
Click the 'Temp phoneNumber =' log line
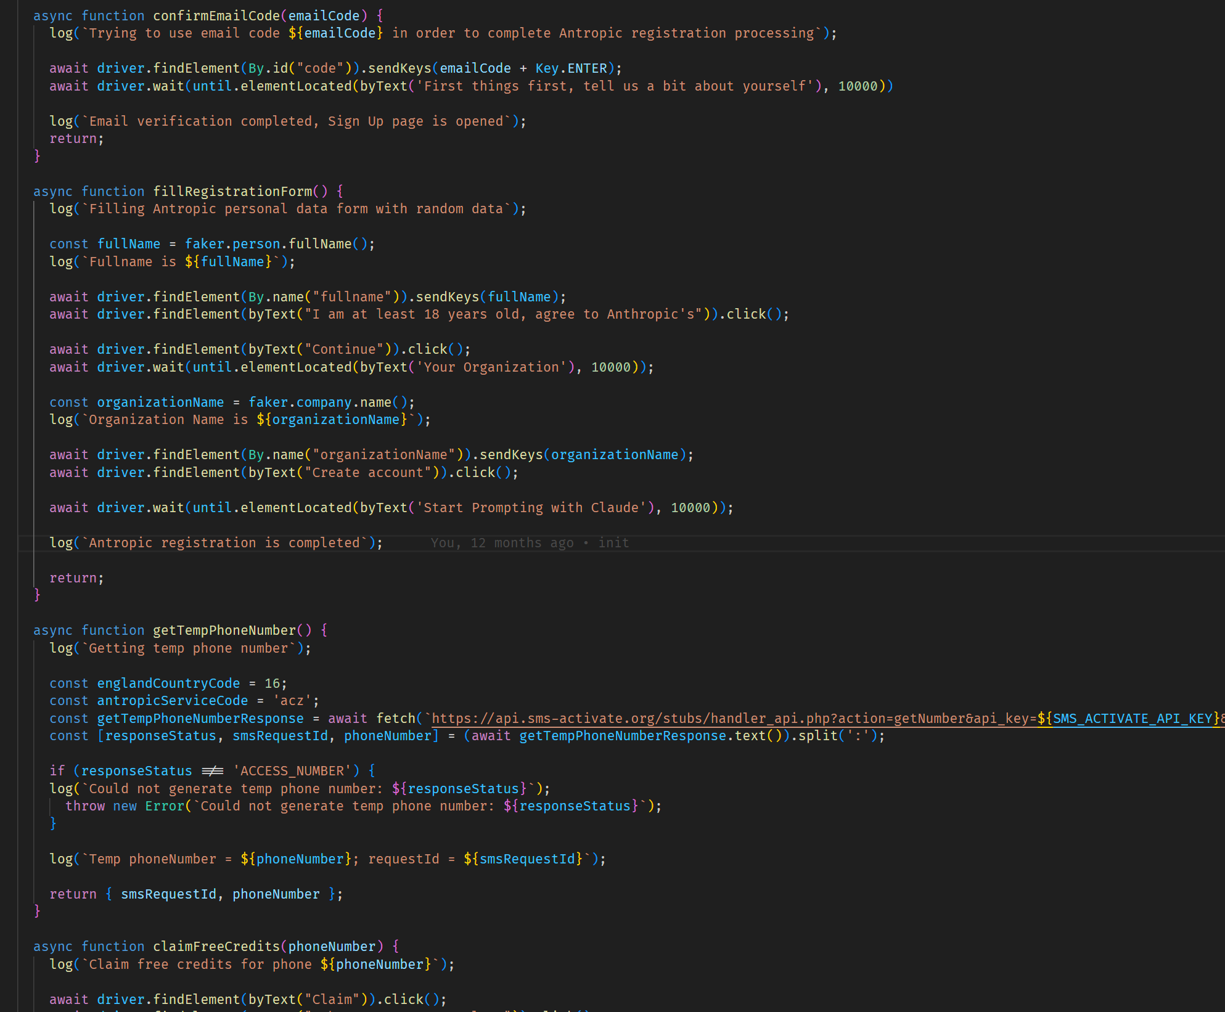328,859
